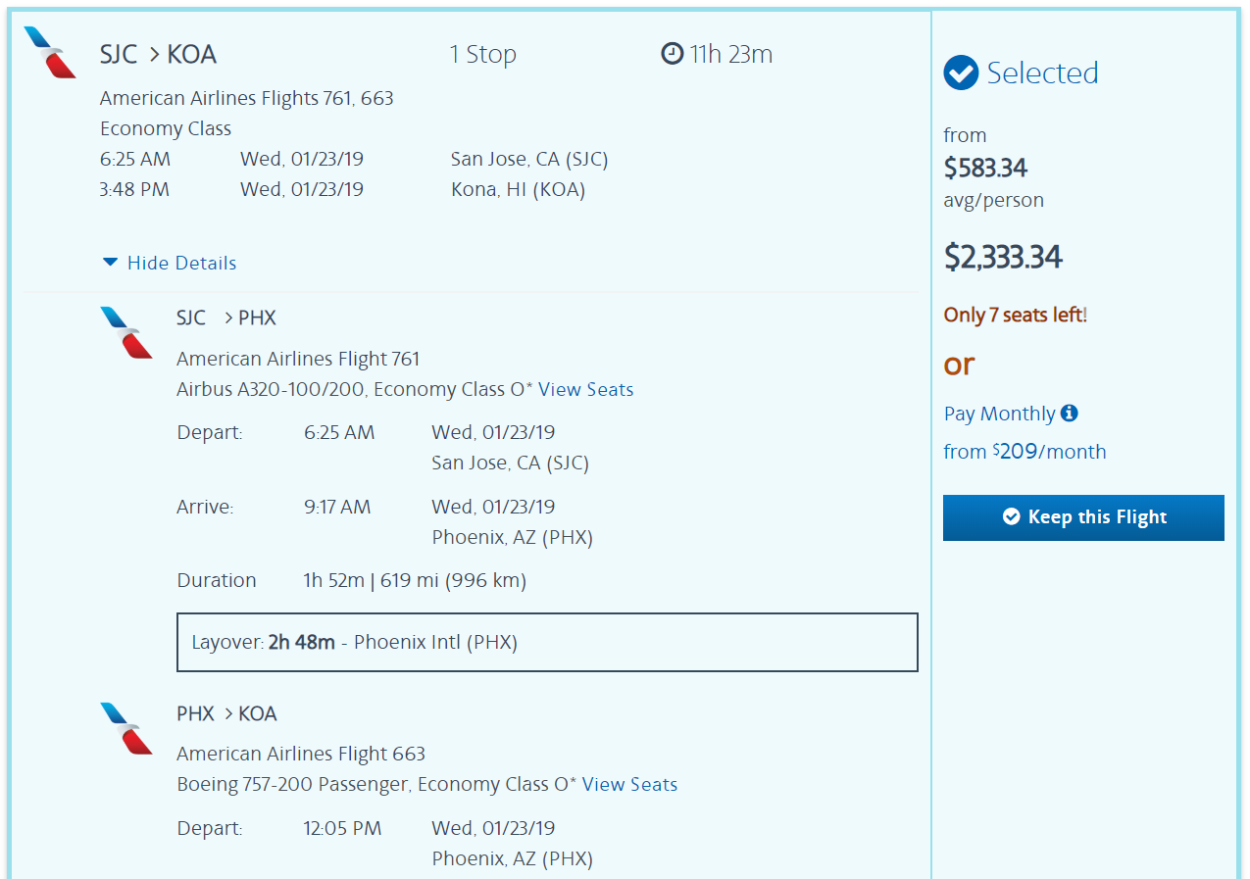Click the checkmark icon on Keep this Flight

[x=1012, y=516]
